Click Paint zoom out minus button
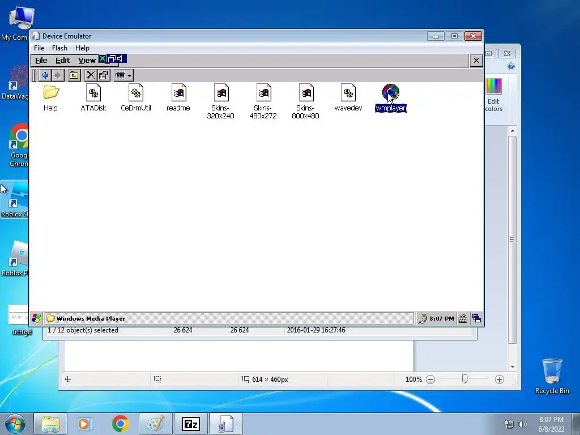 click(430, 379)
